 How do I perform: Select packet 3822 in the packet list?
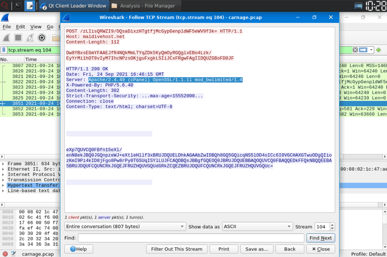click(30, 82)
